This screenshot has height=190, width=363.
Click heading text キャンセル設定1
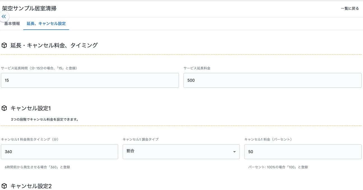31,108
